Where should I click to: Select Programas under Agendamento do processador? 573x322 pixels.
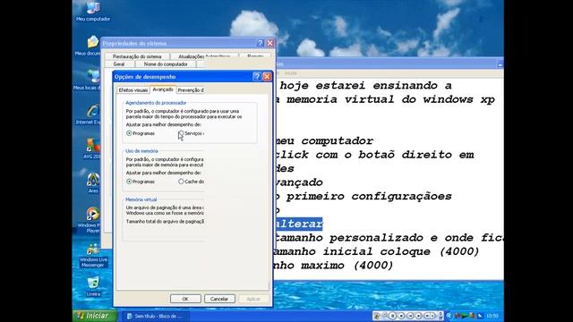[141, 133]
